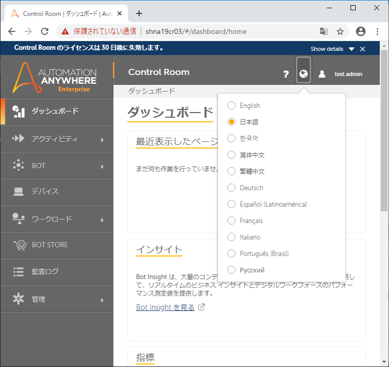
Task: Click the page vertical scrollbar thumb
Action: coord(384,131)
